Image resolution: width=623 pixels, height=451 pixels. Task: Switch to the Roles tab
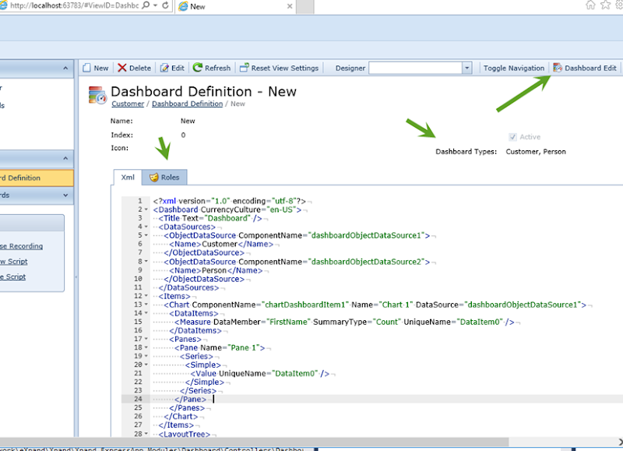tap(164, 178)
